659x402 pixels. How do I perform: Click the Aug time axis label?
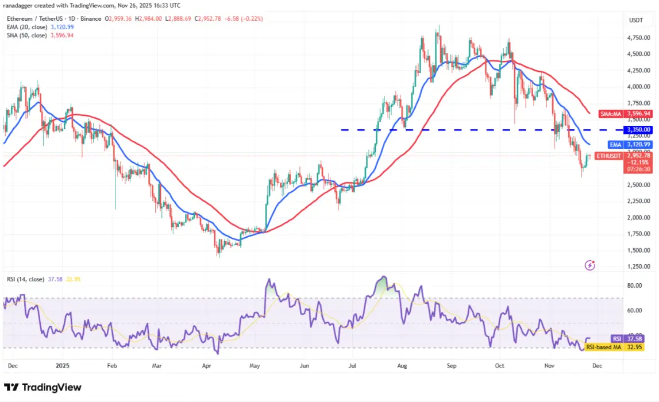[x=402, y=366]
